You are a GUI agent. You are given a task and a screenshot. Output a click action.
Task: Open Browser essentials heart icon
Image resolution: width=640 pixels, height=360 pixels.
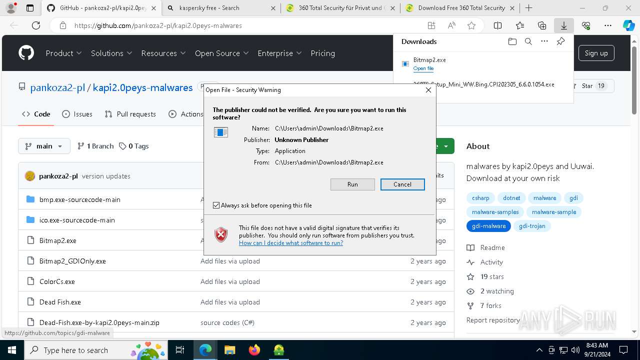[586, 25]
